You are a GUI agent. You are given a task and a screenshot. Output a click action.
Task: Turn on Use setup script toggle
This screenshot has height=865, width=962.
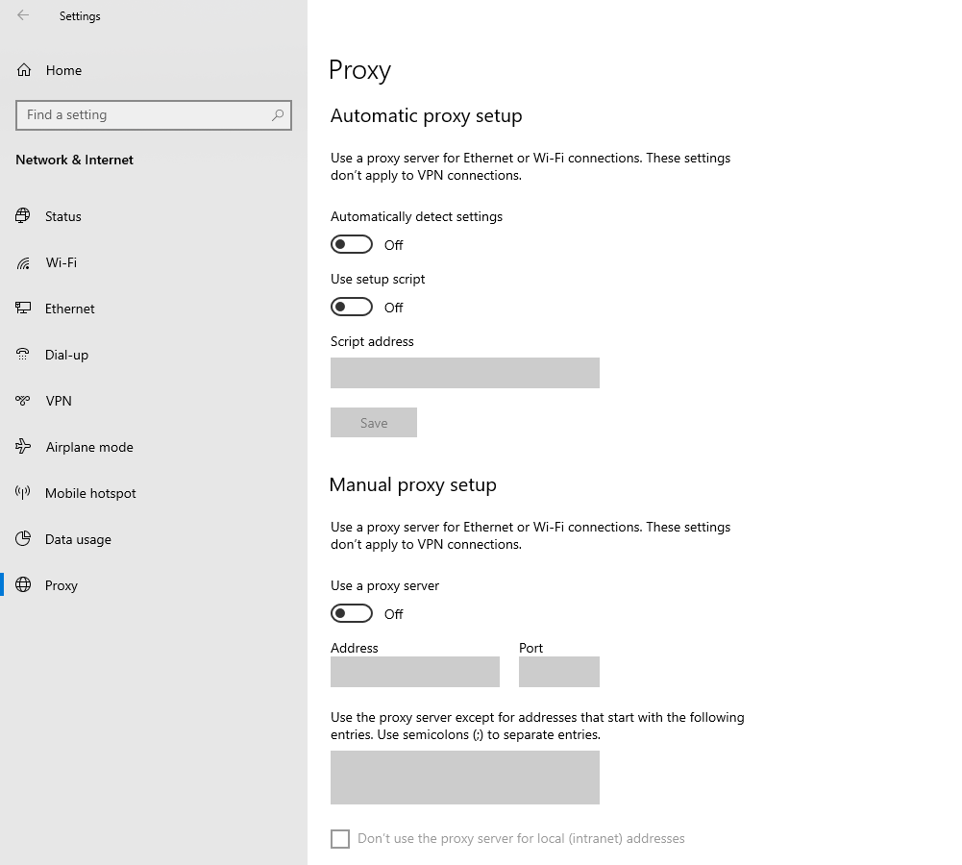(x=352, y=307)
